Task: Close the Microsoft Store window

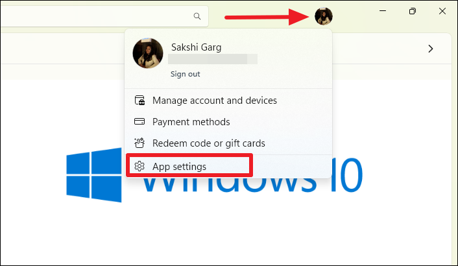Action: coord(442,11)
